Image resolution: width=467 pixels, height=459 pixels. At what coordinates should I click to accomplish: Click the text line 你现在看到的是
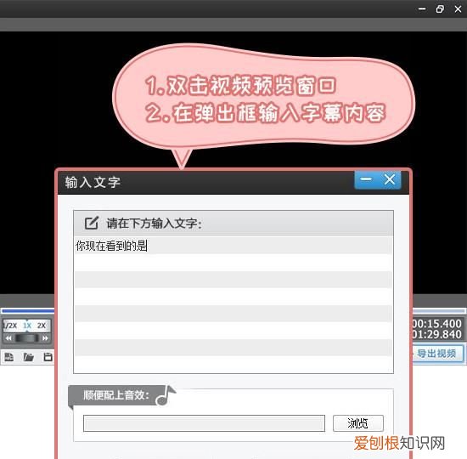point(111,246)
